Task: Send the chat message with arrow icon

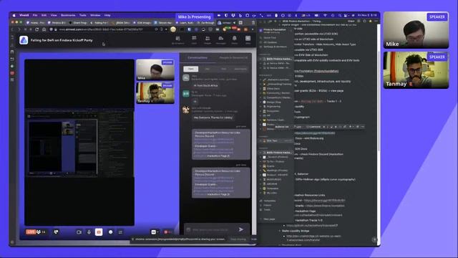Action: point(241,229)
